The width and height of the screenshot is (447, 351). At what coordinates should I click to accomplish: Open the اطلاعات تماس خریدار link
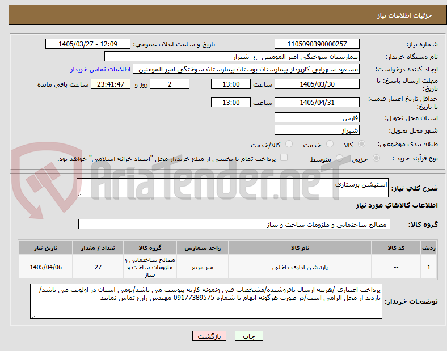click(x=100, y=70)
